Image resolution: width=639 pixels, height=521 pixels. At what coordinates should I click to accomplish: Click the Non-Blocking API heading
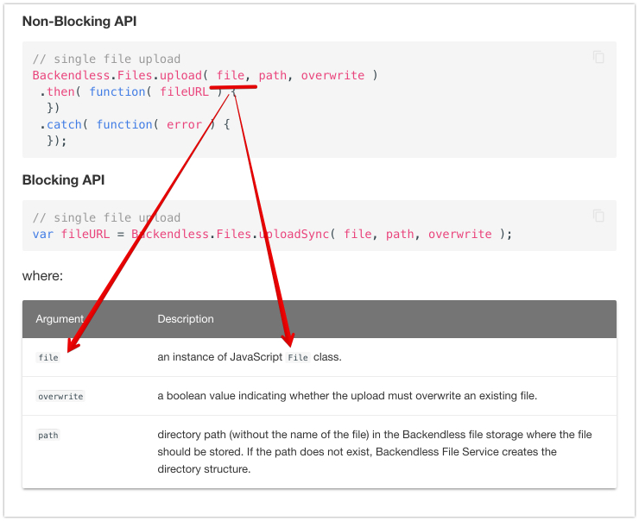tap(79, 21)
